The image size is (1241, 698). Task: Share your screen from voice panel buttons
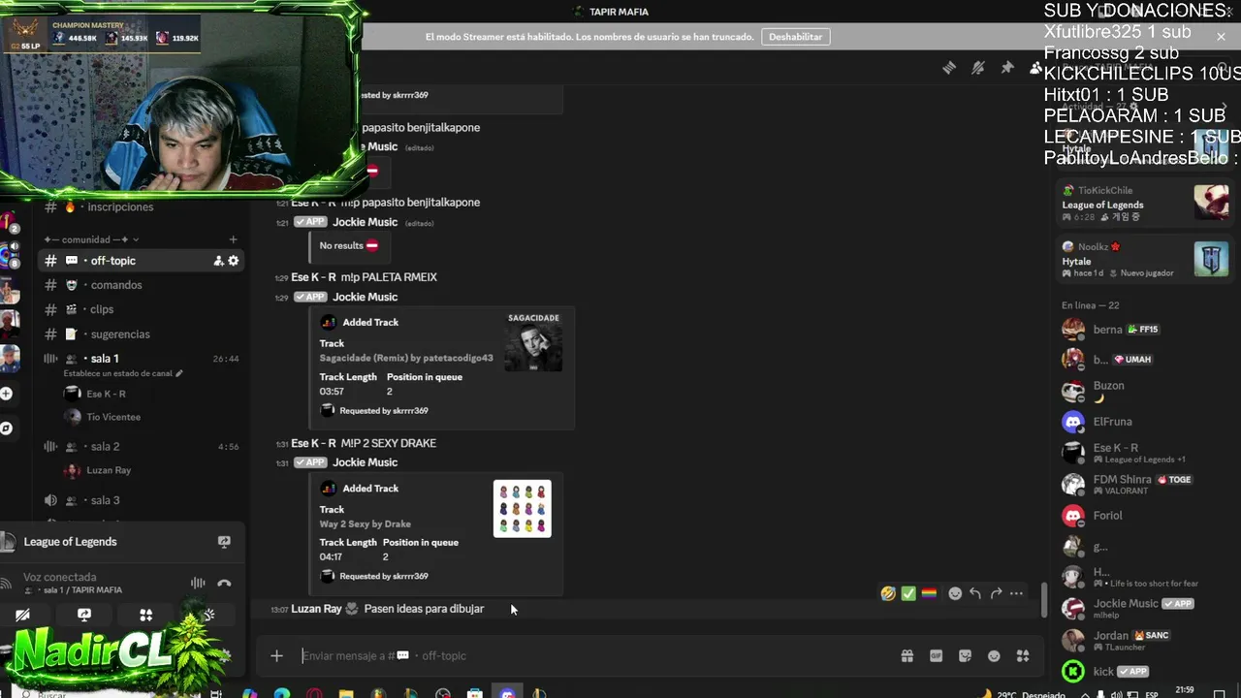(x=84, y=615)
